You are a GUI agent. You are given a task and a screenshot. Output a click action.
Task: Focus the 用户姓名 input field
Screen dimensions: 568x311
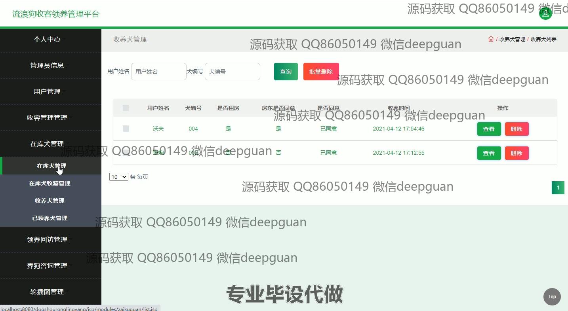pos(159,72)
